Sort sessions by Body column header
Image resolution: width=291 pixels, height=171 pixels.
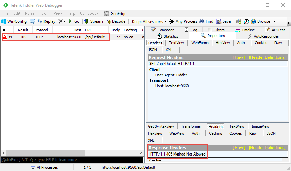tap(115, 30)
